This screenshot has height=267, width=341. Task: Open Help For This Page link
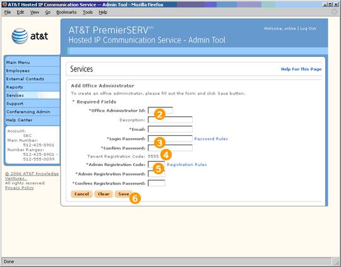(301, 69)
